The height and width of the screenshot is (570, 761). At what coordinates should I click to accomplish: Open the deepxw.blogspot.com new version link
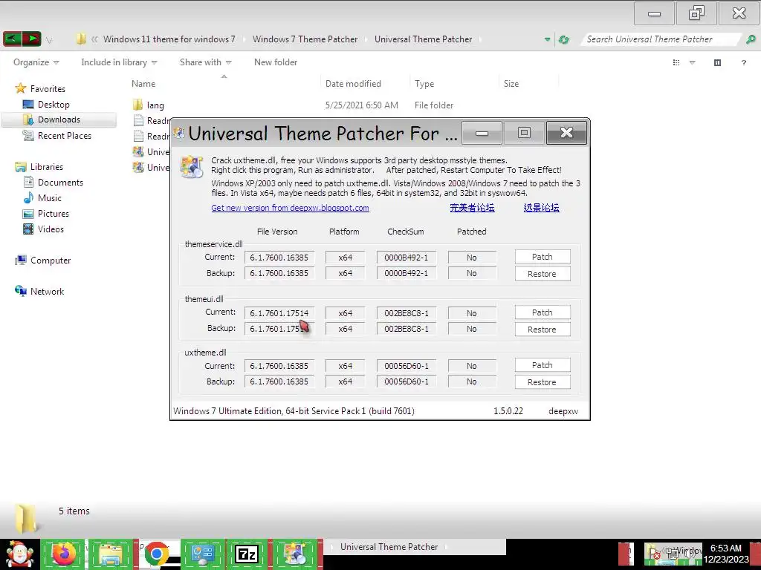pyautogui.click(x=290, y=208)
